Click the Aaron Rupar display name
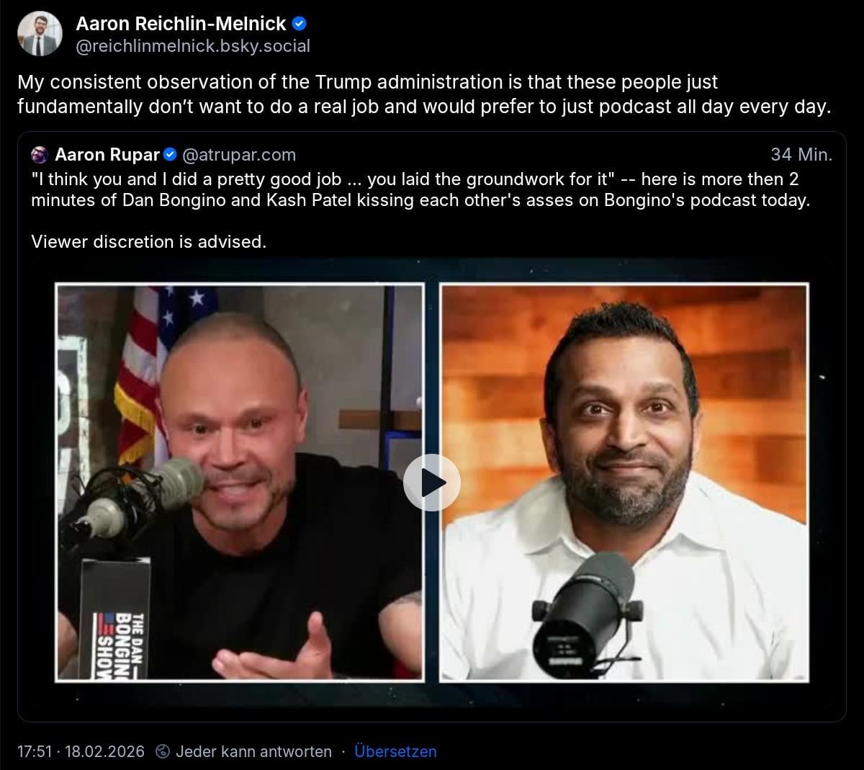This screenshot has width=864, height=770. (x=107, y=154)
